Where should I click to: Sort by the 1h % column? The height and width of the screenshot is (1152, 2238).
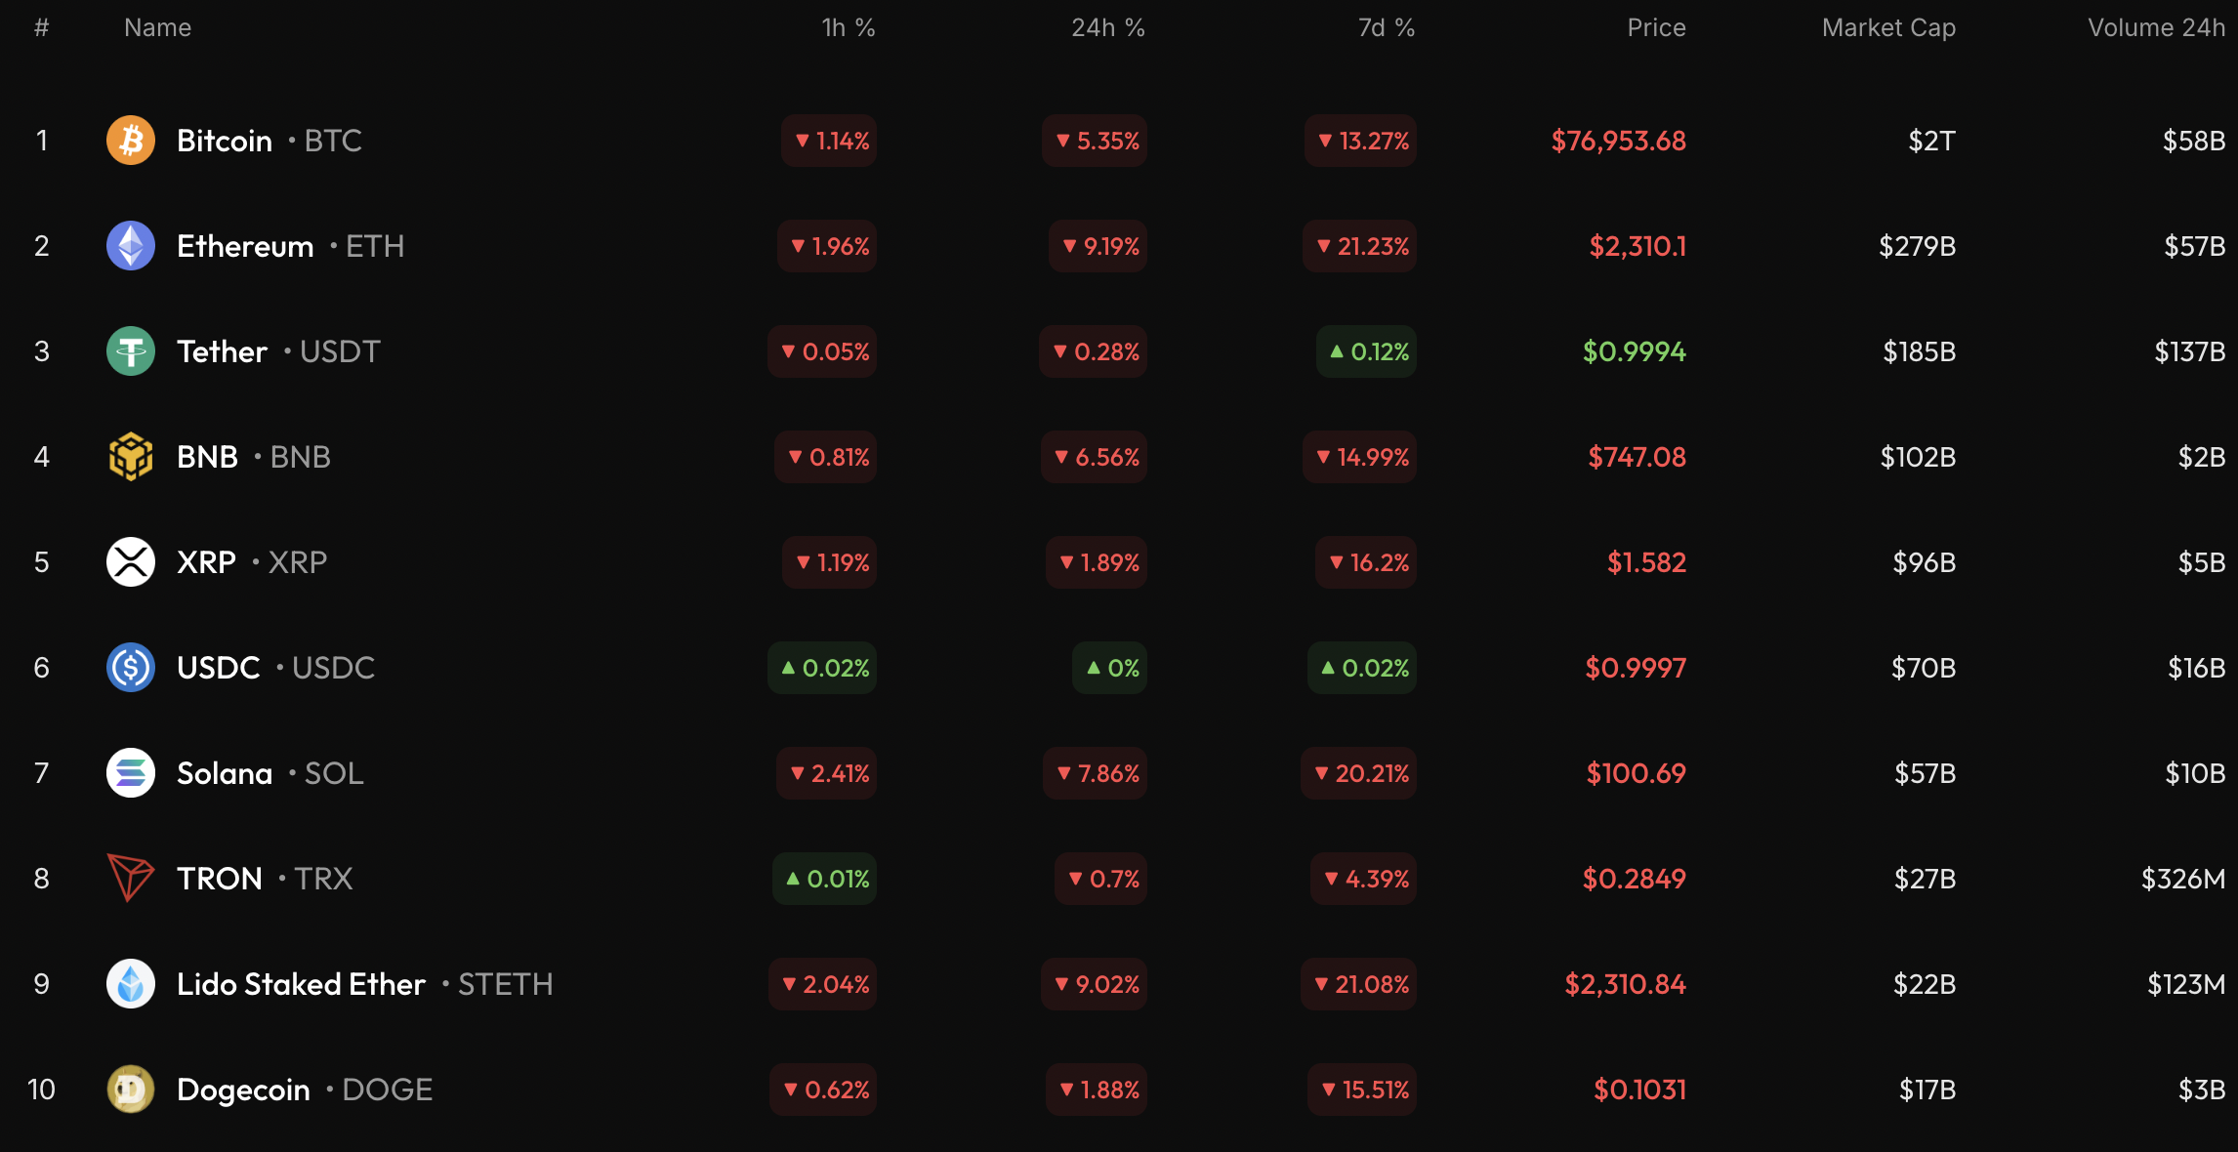pyautogui.click(x=848, y=27)
